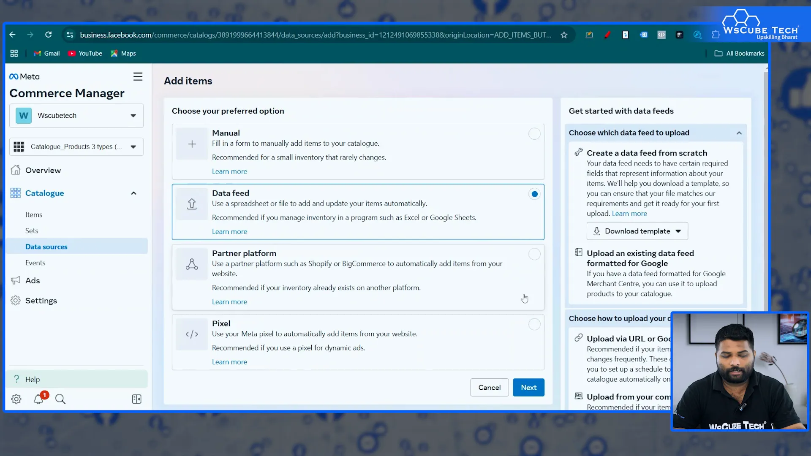The height and width of the screenshot is (456, 811).
Task: Collapse the Catalogue section chevron
Action: (133, 193)
